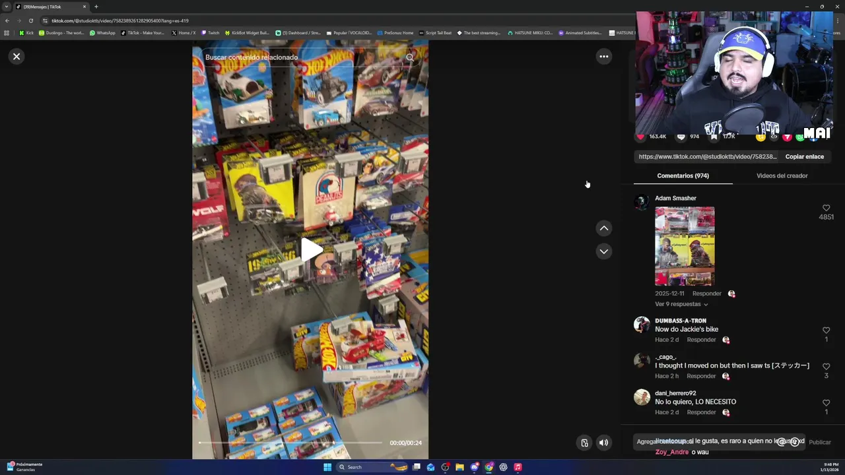Go back with browser back arrow

tap(7, 20)
